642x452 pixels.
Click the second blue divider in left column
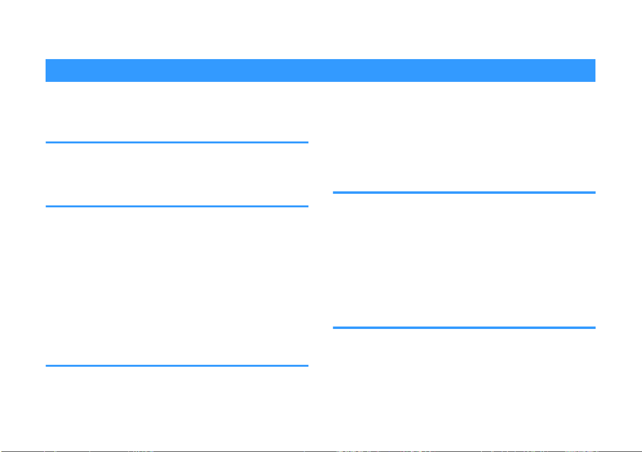pos(177,206)
